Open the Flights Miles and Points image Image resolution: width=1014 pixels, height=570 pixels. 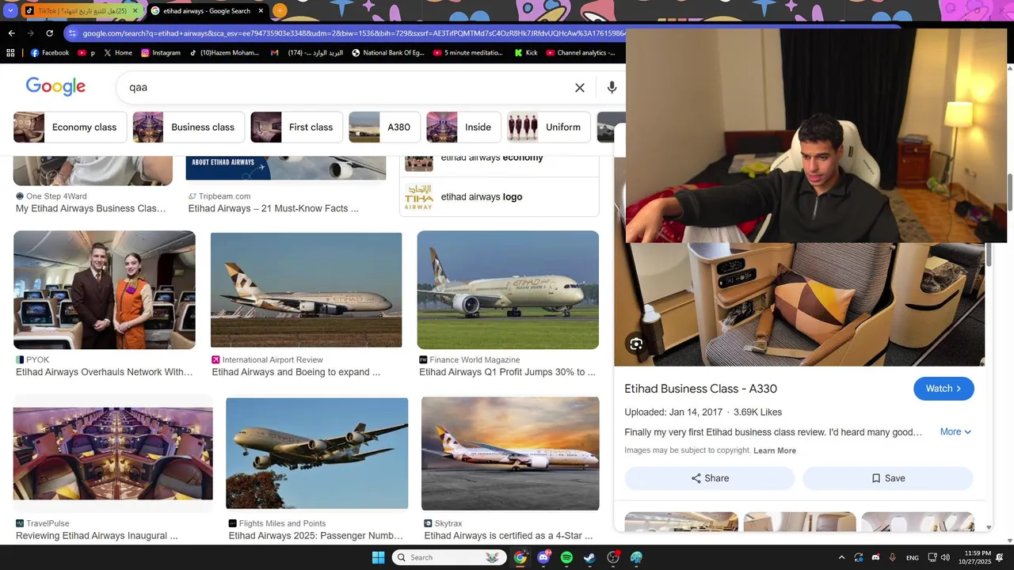(317, 453)
